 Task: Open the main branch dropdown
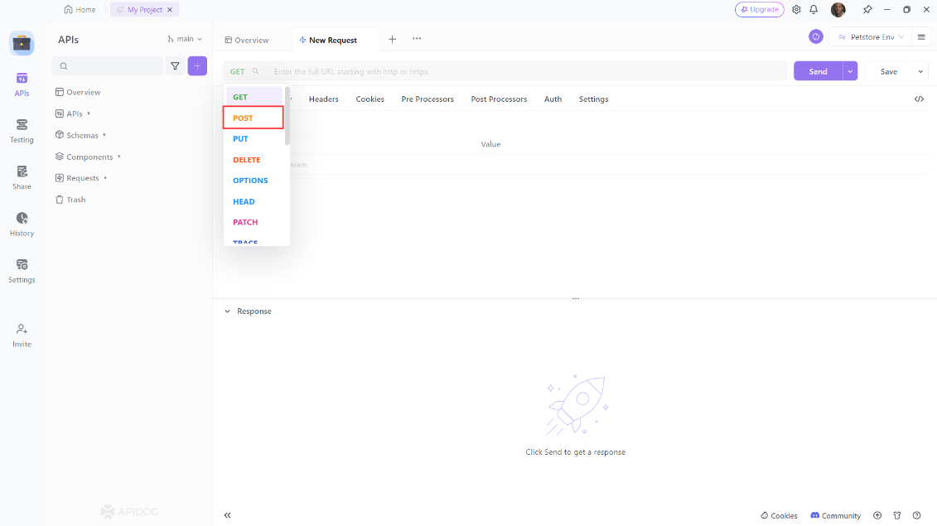(185, 39)
